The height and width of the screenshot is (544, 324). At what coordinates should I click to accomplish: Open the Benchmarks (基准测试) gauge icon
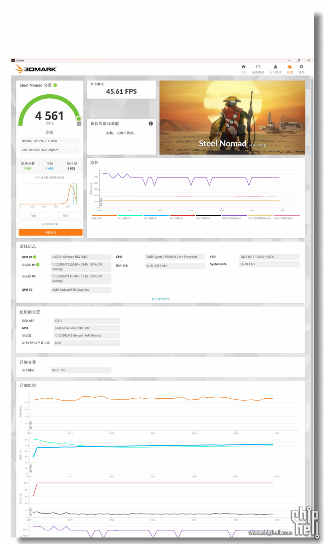click(258, 67)
